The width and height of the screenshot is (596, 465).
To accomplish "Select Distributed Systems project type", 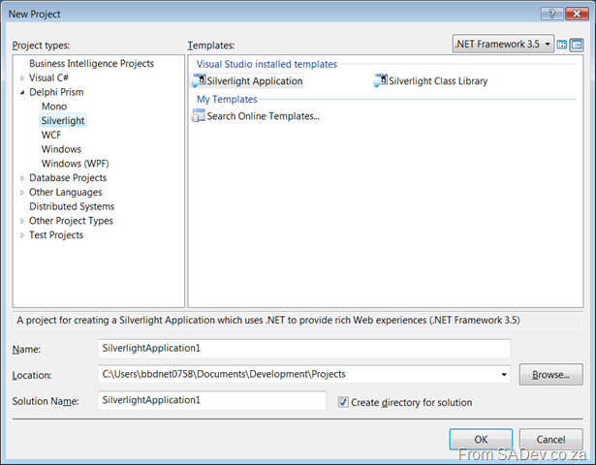I will [x=72, y=206].
